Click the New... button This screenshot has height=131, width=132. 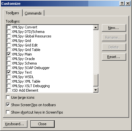click(x=114, y=28)
